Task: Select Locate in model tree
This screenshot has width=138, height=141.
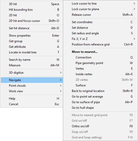Action: click(x=32, y=52)
